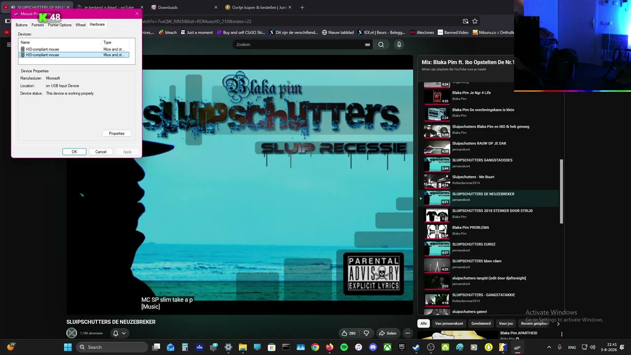Viewport: 631px width, 355px height.
Task: Open Google Chrome from the taskbar
Action: (x=315, y=347)
